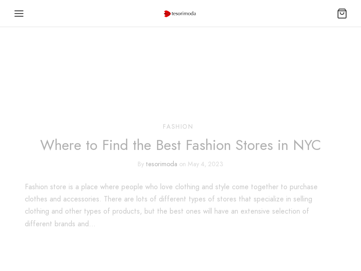The image size is (361, 271).
Task: Click the word Find in the headline
Action: [115, 145]
